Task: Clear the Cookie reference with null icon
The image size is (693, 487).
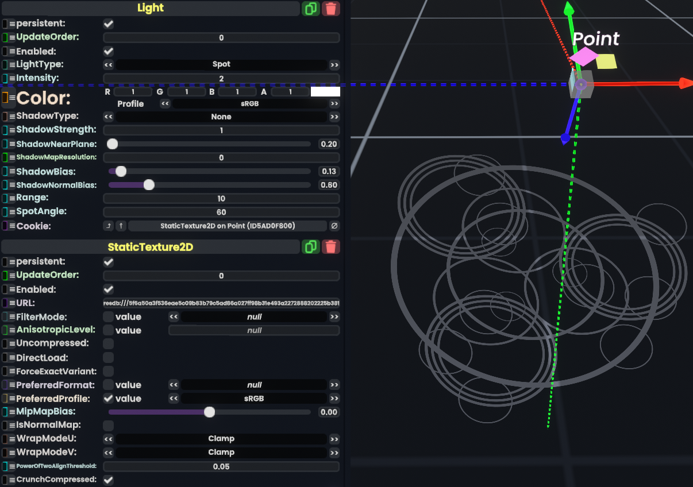Action: 334,226
